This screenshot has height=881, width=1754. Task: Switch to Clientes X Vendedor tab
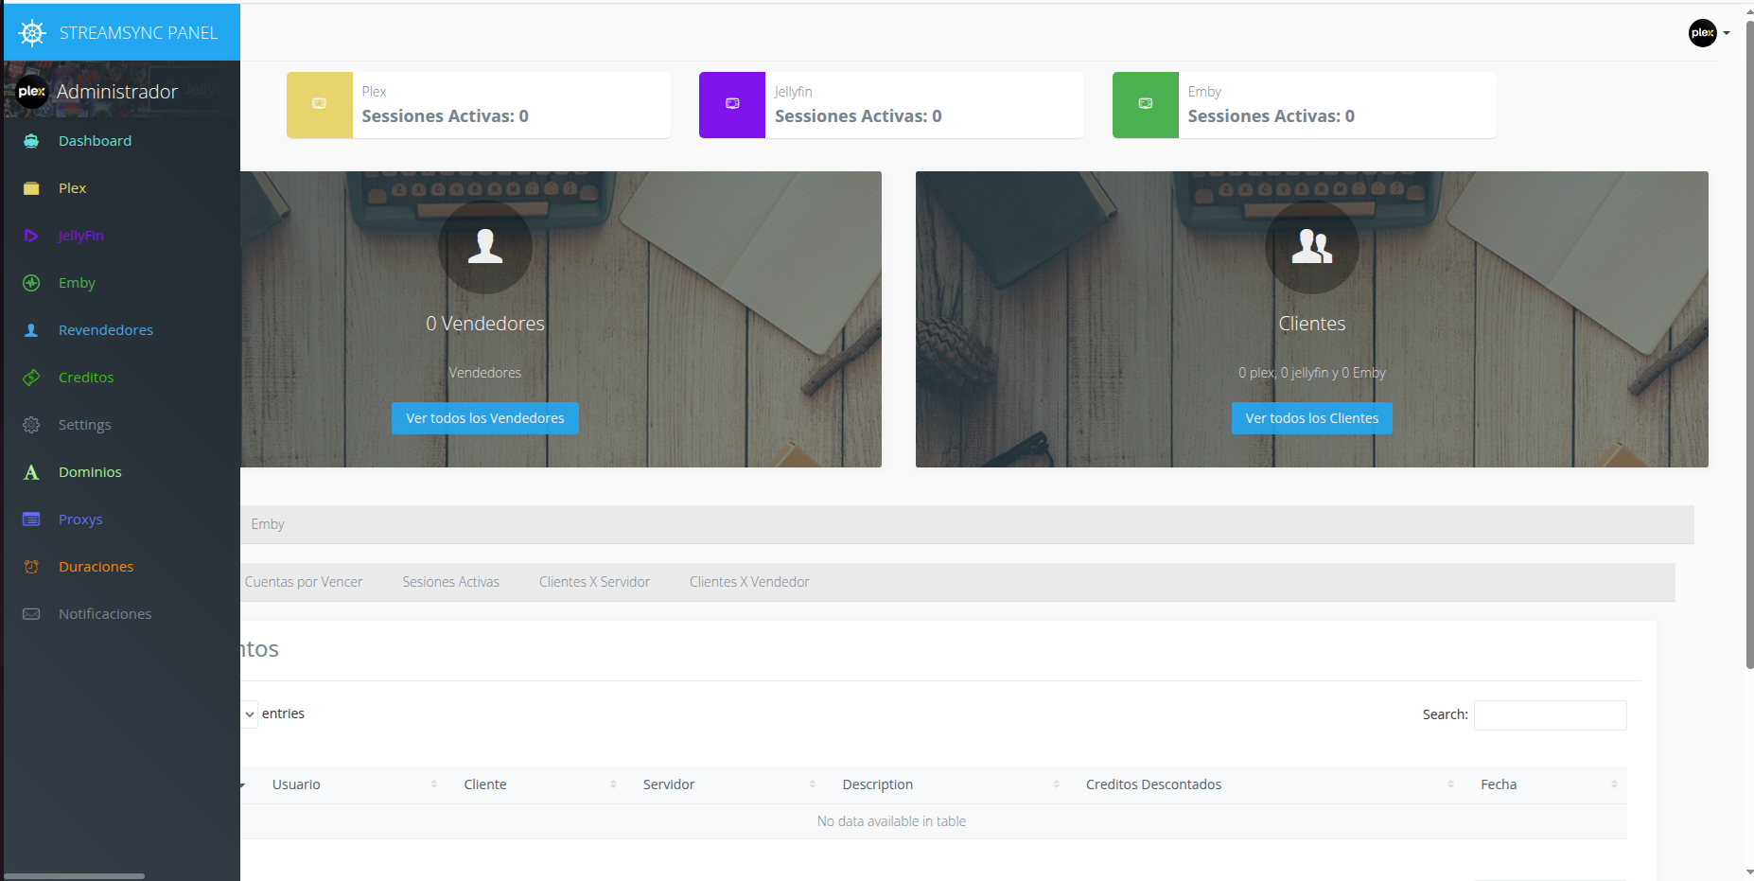tap(749, 582)
